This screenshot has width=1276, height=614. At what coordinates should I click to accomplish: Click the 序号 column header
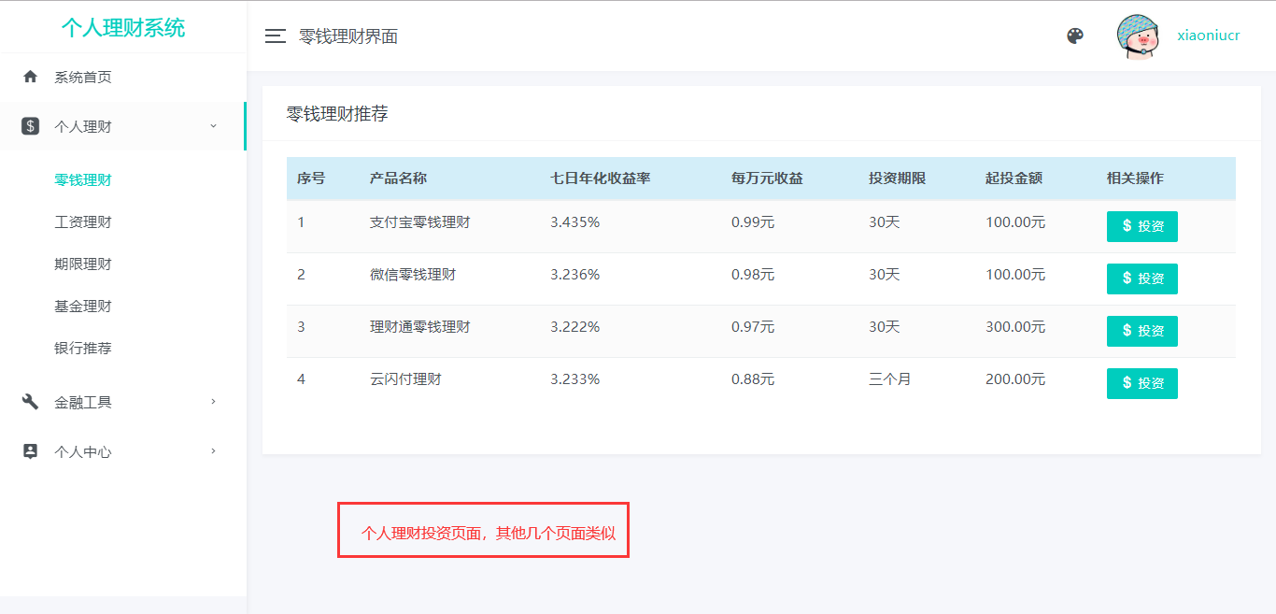(311, 178)
